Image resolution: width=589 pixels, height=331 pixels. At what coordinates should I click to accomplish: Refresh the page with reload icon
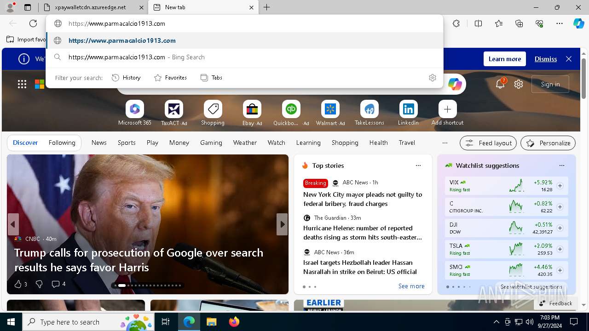coord(33,23)
